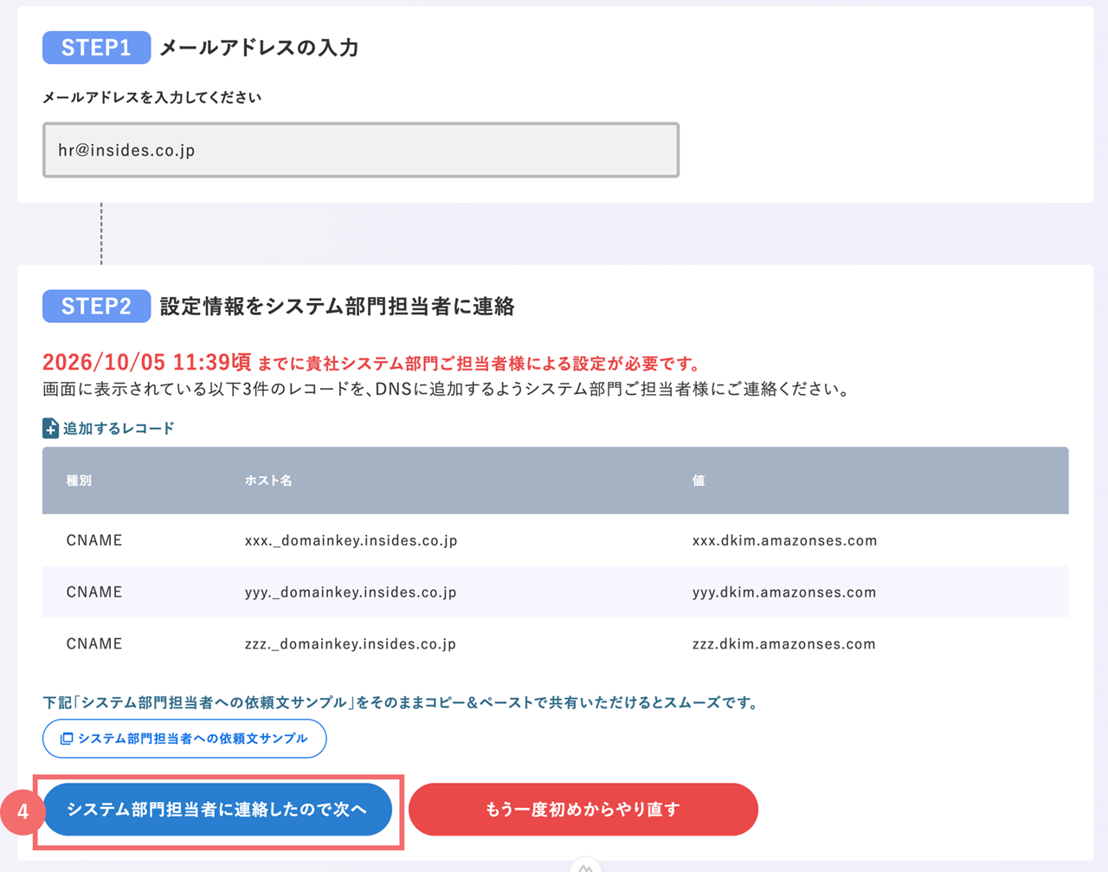
Task: Click the メールアドレスを入力してください label
Action: coord(151,98)
